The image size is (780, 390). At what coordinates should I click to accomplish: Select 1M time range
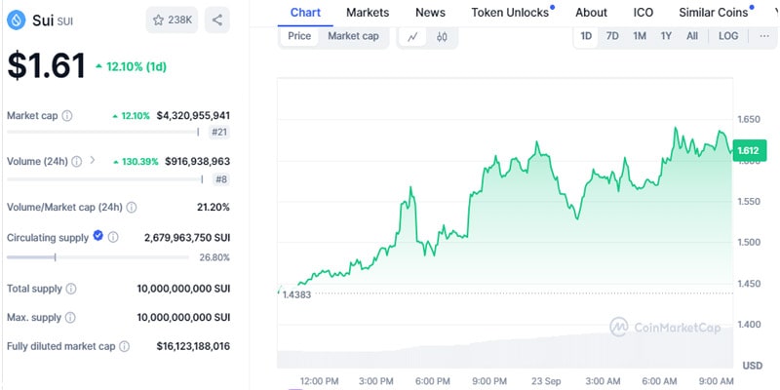point(640,36)
